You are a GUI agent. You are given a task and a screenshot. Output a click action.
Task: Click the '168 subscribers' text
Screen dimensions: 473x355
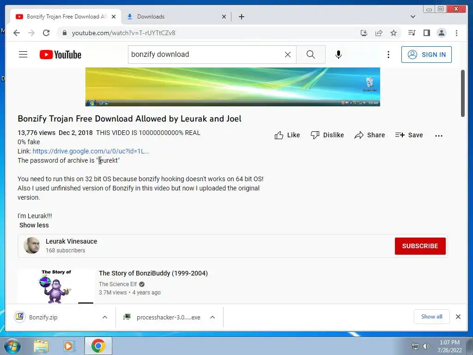(66, 251)
